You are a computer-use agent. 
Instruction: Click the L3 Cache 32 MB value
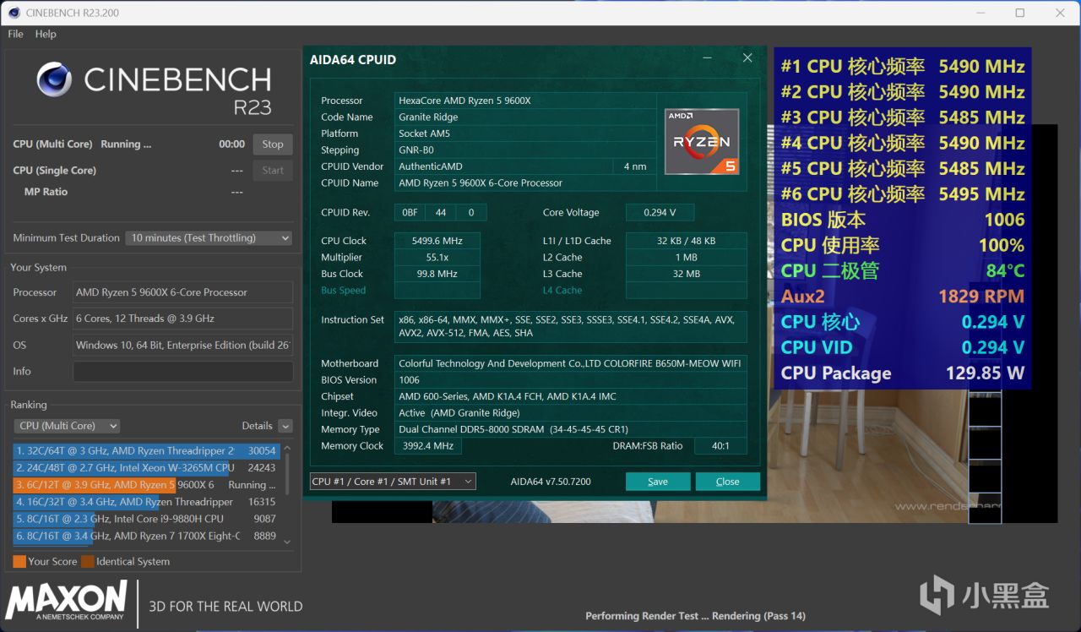coord(686,274)
